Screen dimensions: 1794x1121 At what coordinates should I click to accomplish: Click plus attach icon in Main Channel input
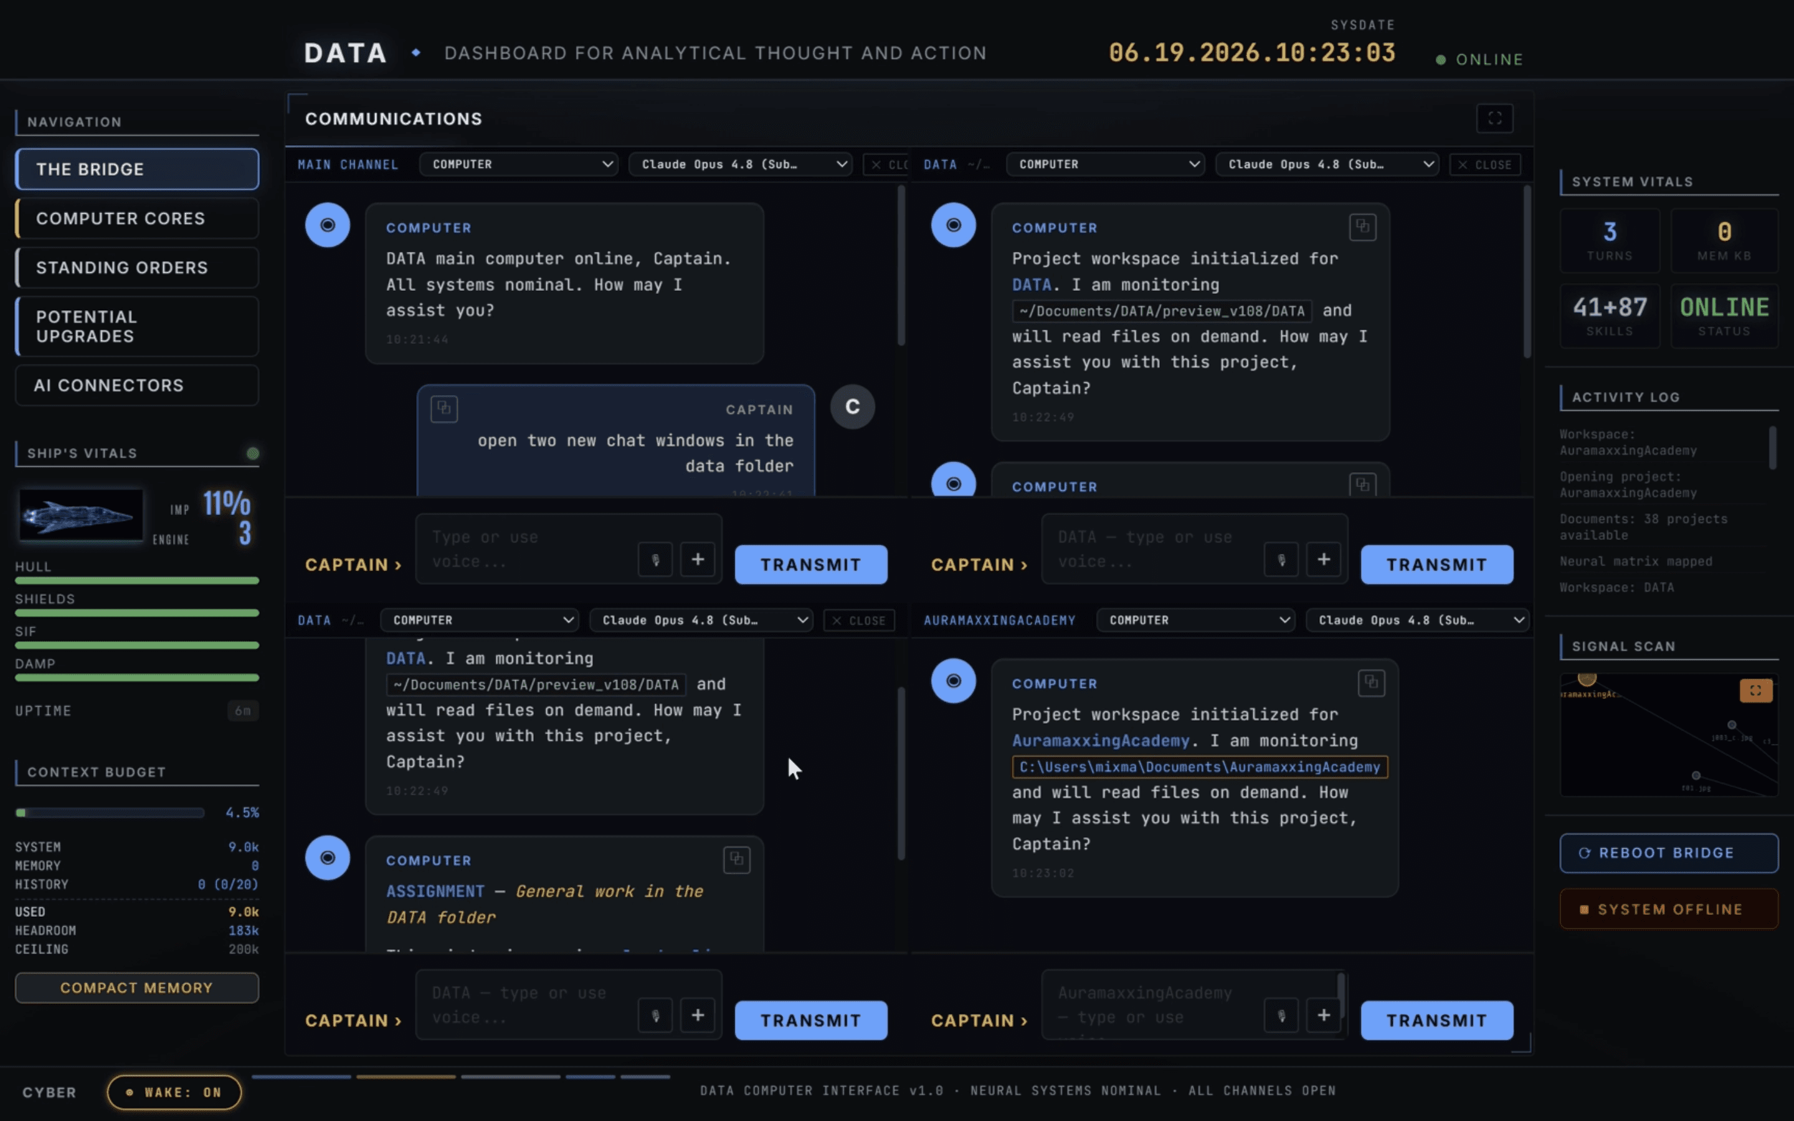tap(698, 559)
